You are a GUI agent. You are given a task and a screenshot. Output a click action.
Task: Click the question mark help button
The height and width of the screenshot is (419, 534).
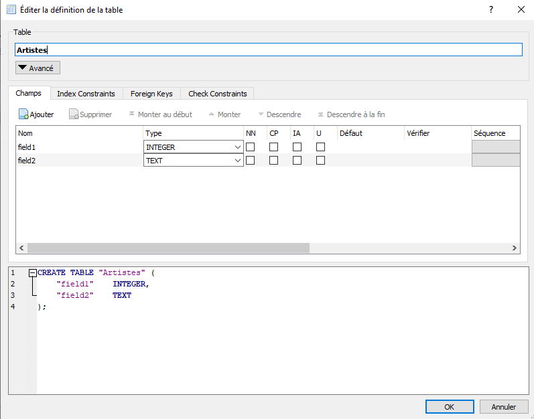(490, 9)
